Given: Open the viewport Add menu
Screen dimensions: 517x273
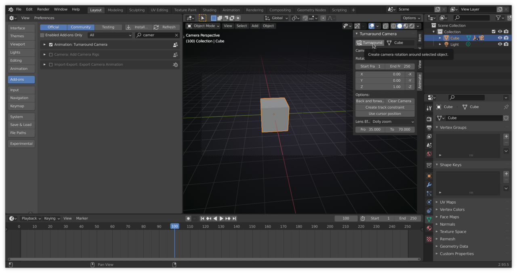Looking at the screenshot, I should point(255,26).
